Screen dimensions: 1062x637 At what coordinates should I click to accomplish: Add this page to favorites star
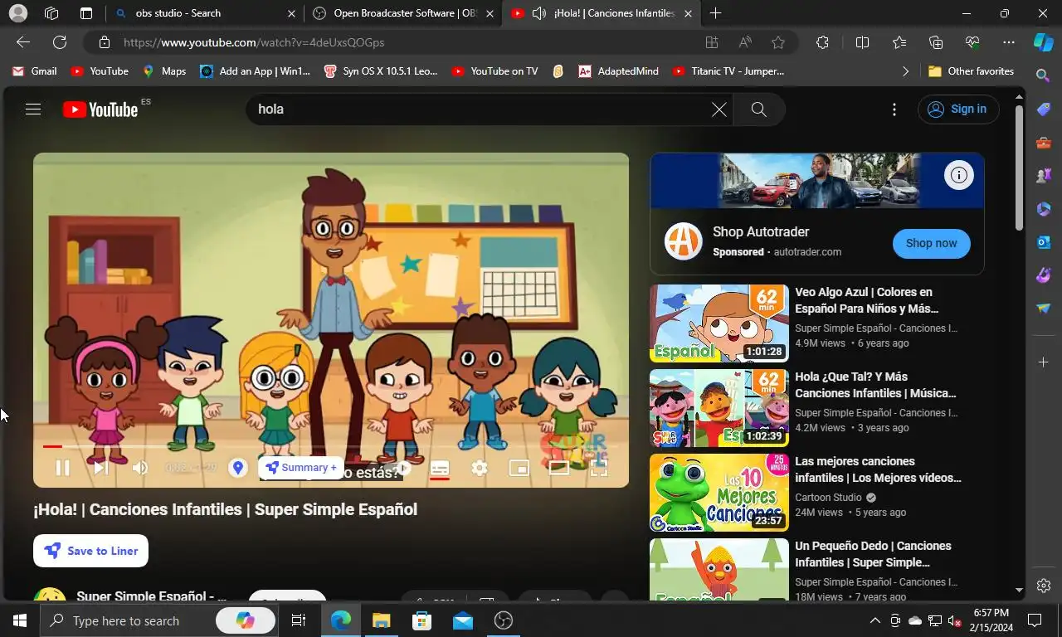tap(778, 42)
